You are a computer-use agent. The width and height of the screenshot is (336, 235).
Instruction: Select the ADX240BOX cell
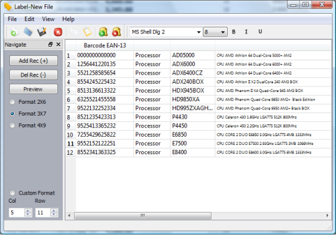click(193, 82)
